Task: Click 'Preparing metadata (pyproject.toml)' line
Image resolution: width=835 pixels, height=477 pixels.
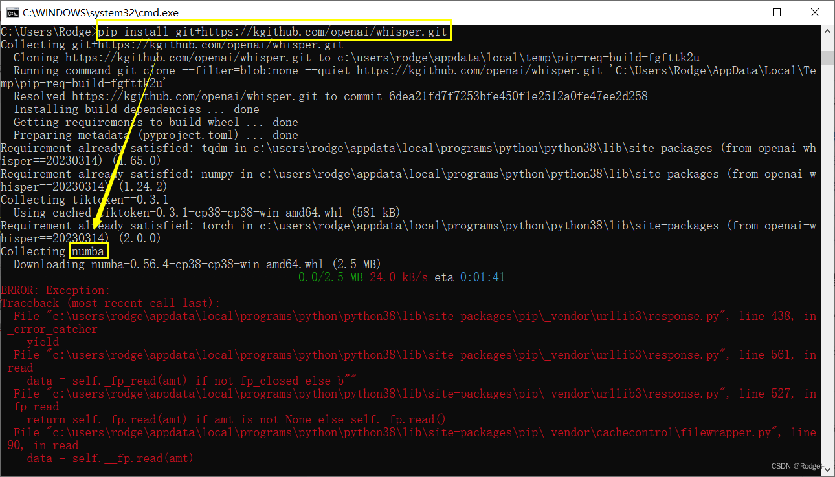Action: [156, 135]
